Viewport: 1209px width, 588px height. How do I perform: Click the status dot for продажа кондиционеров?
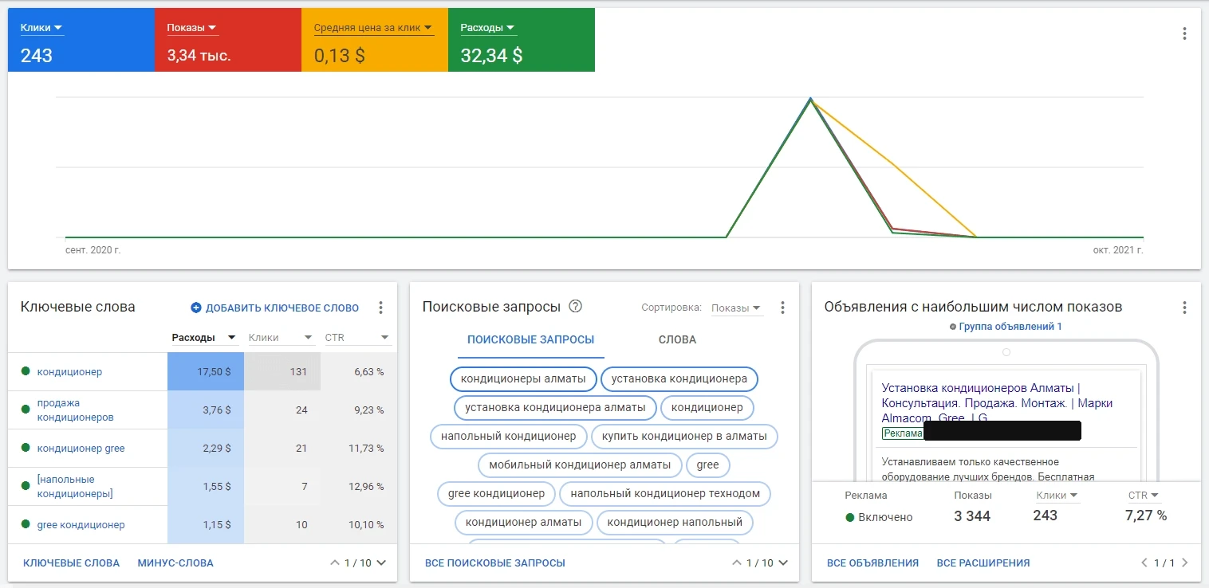coord(26,410)
